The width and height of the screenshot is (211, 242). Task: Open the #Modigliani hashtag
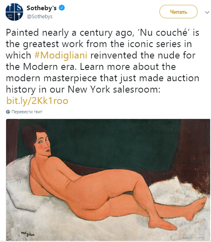coord(61,55)
